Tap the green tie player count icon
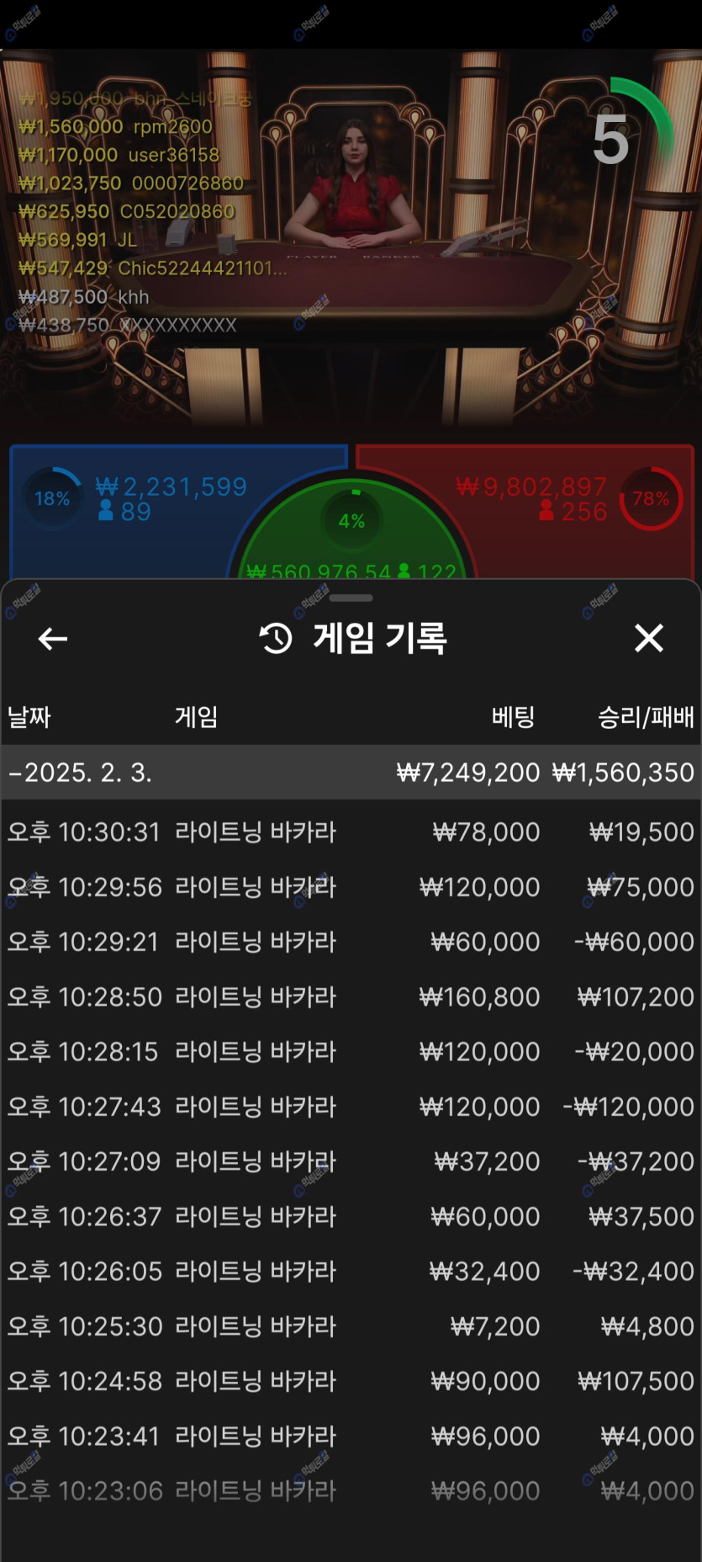The image size is (702, 1562). pos(404,571)
